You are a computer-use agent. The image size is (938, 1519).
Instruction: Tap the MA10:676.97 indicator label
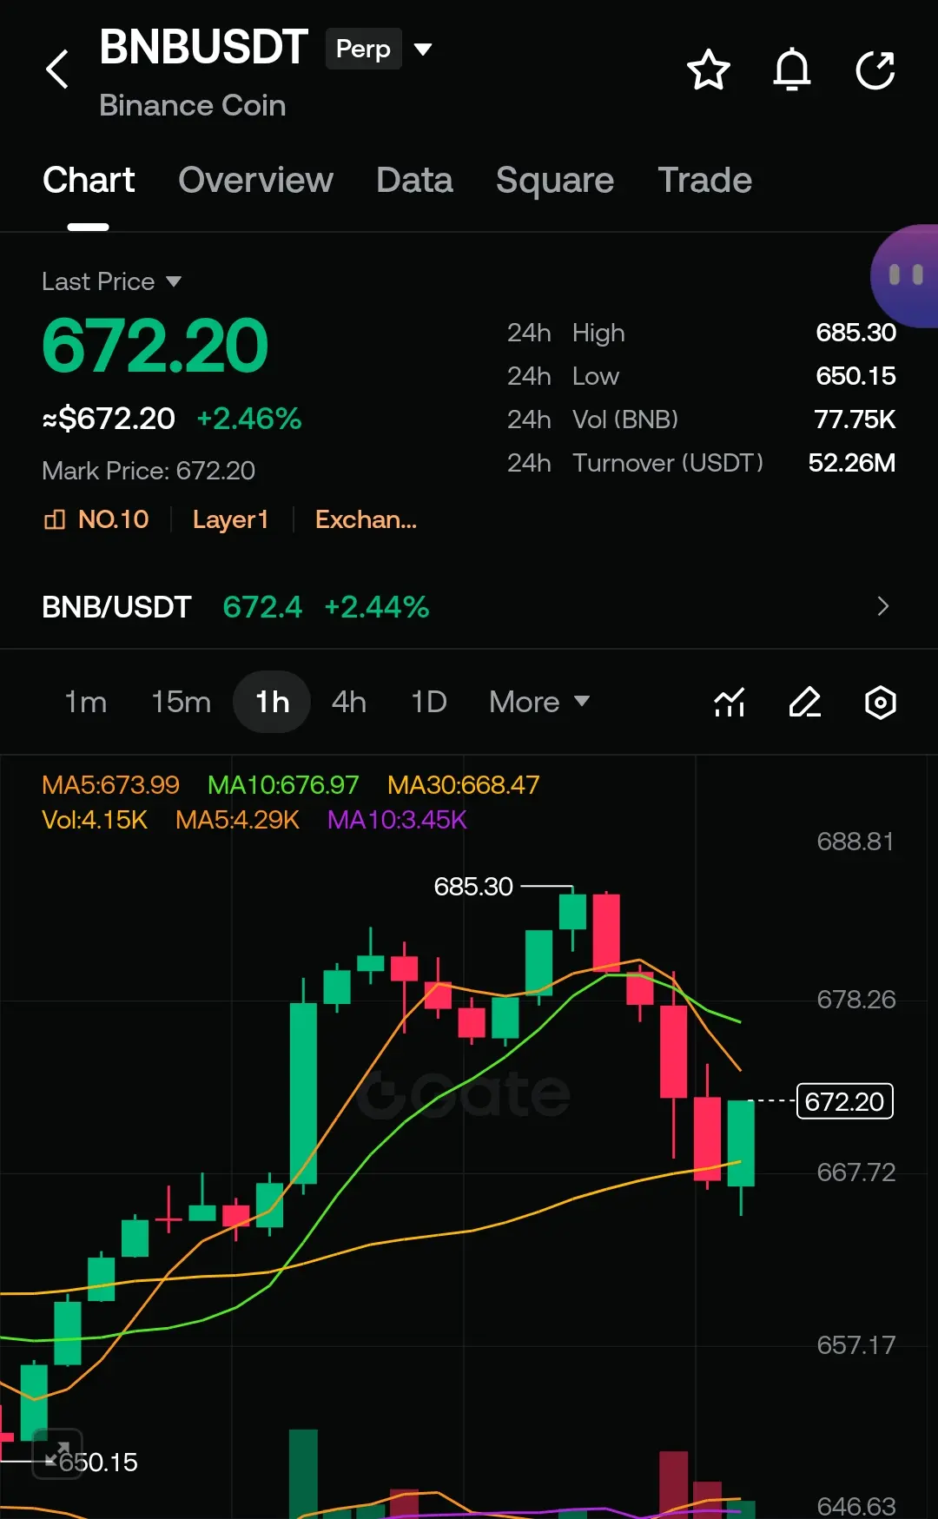[x=283, y=785]
